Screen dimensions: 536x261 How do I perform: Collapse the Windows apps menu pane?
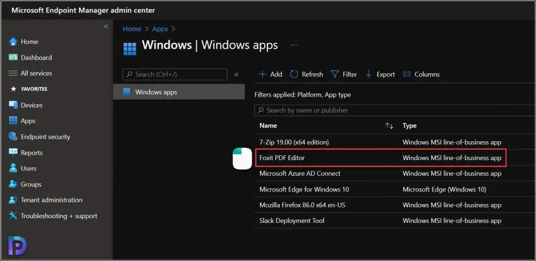pyautogui.click(x=236, y=74)
